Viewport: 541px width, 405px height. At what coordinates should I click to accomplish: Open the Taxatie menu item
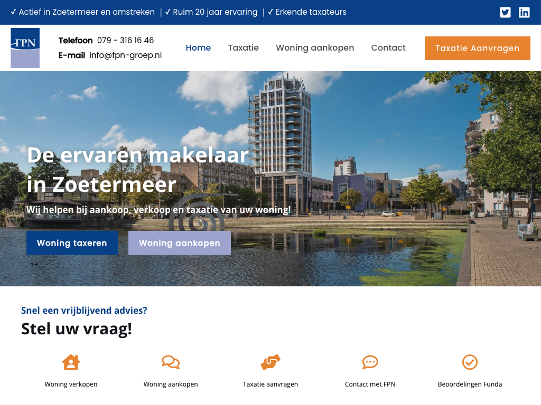(243, 48)
